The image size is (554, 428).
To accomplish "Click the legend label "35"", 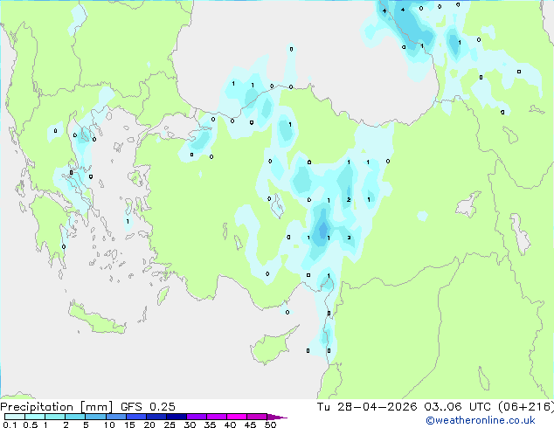I will click(210, 425).
